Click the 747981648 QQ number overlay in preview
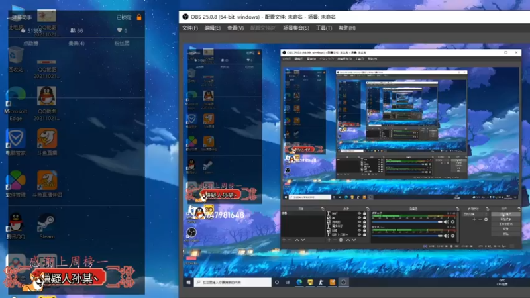530x298 pixels. [x=225, y=215]
